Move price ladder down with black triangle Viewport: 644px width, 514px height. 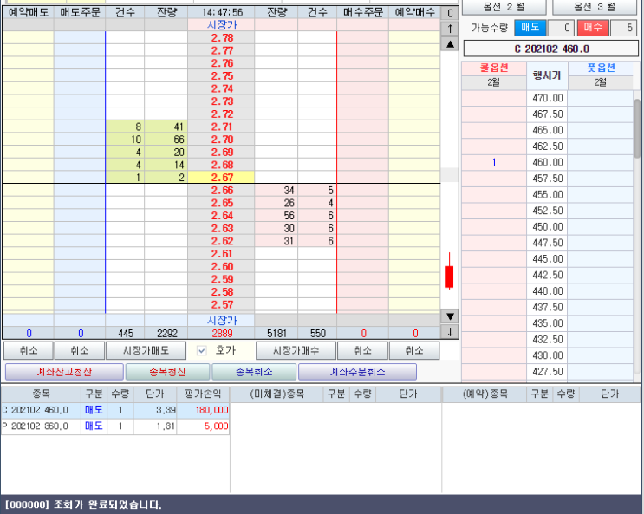(x=450, y=316)
